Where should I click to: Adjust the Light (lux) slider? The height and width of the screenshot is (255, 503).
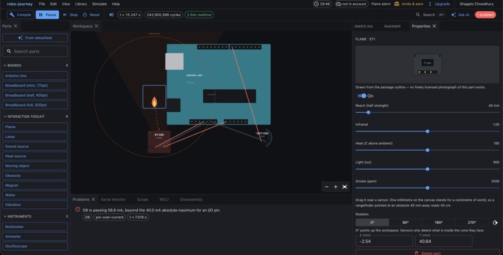pyautogui.click(x=427, y=169)
